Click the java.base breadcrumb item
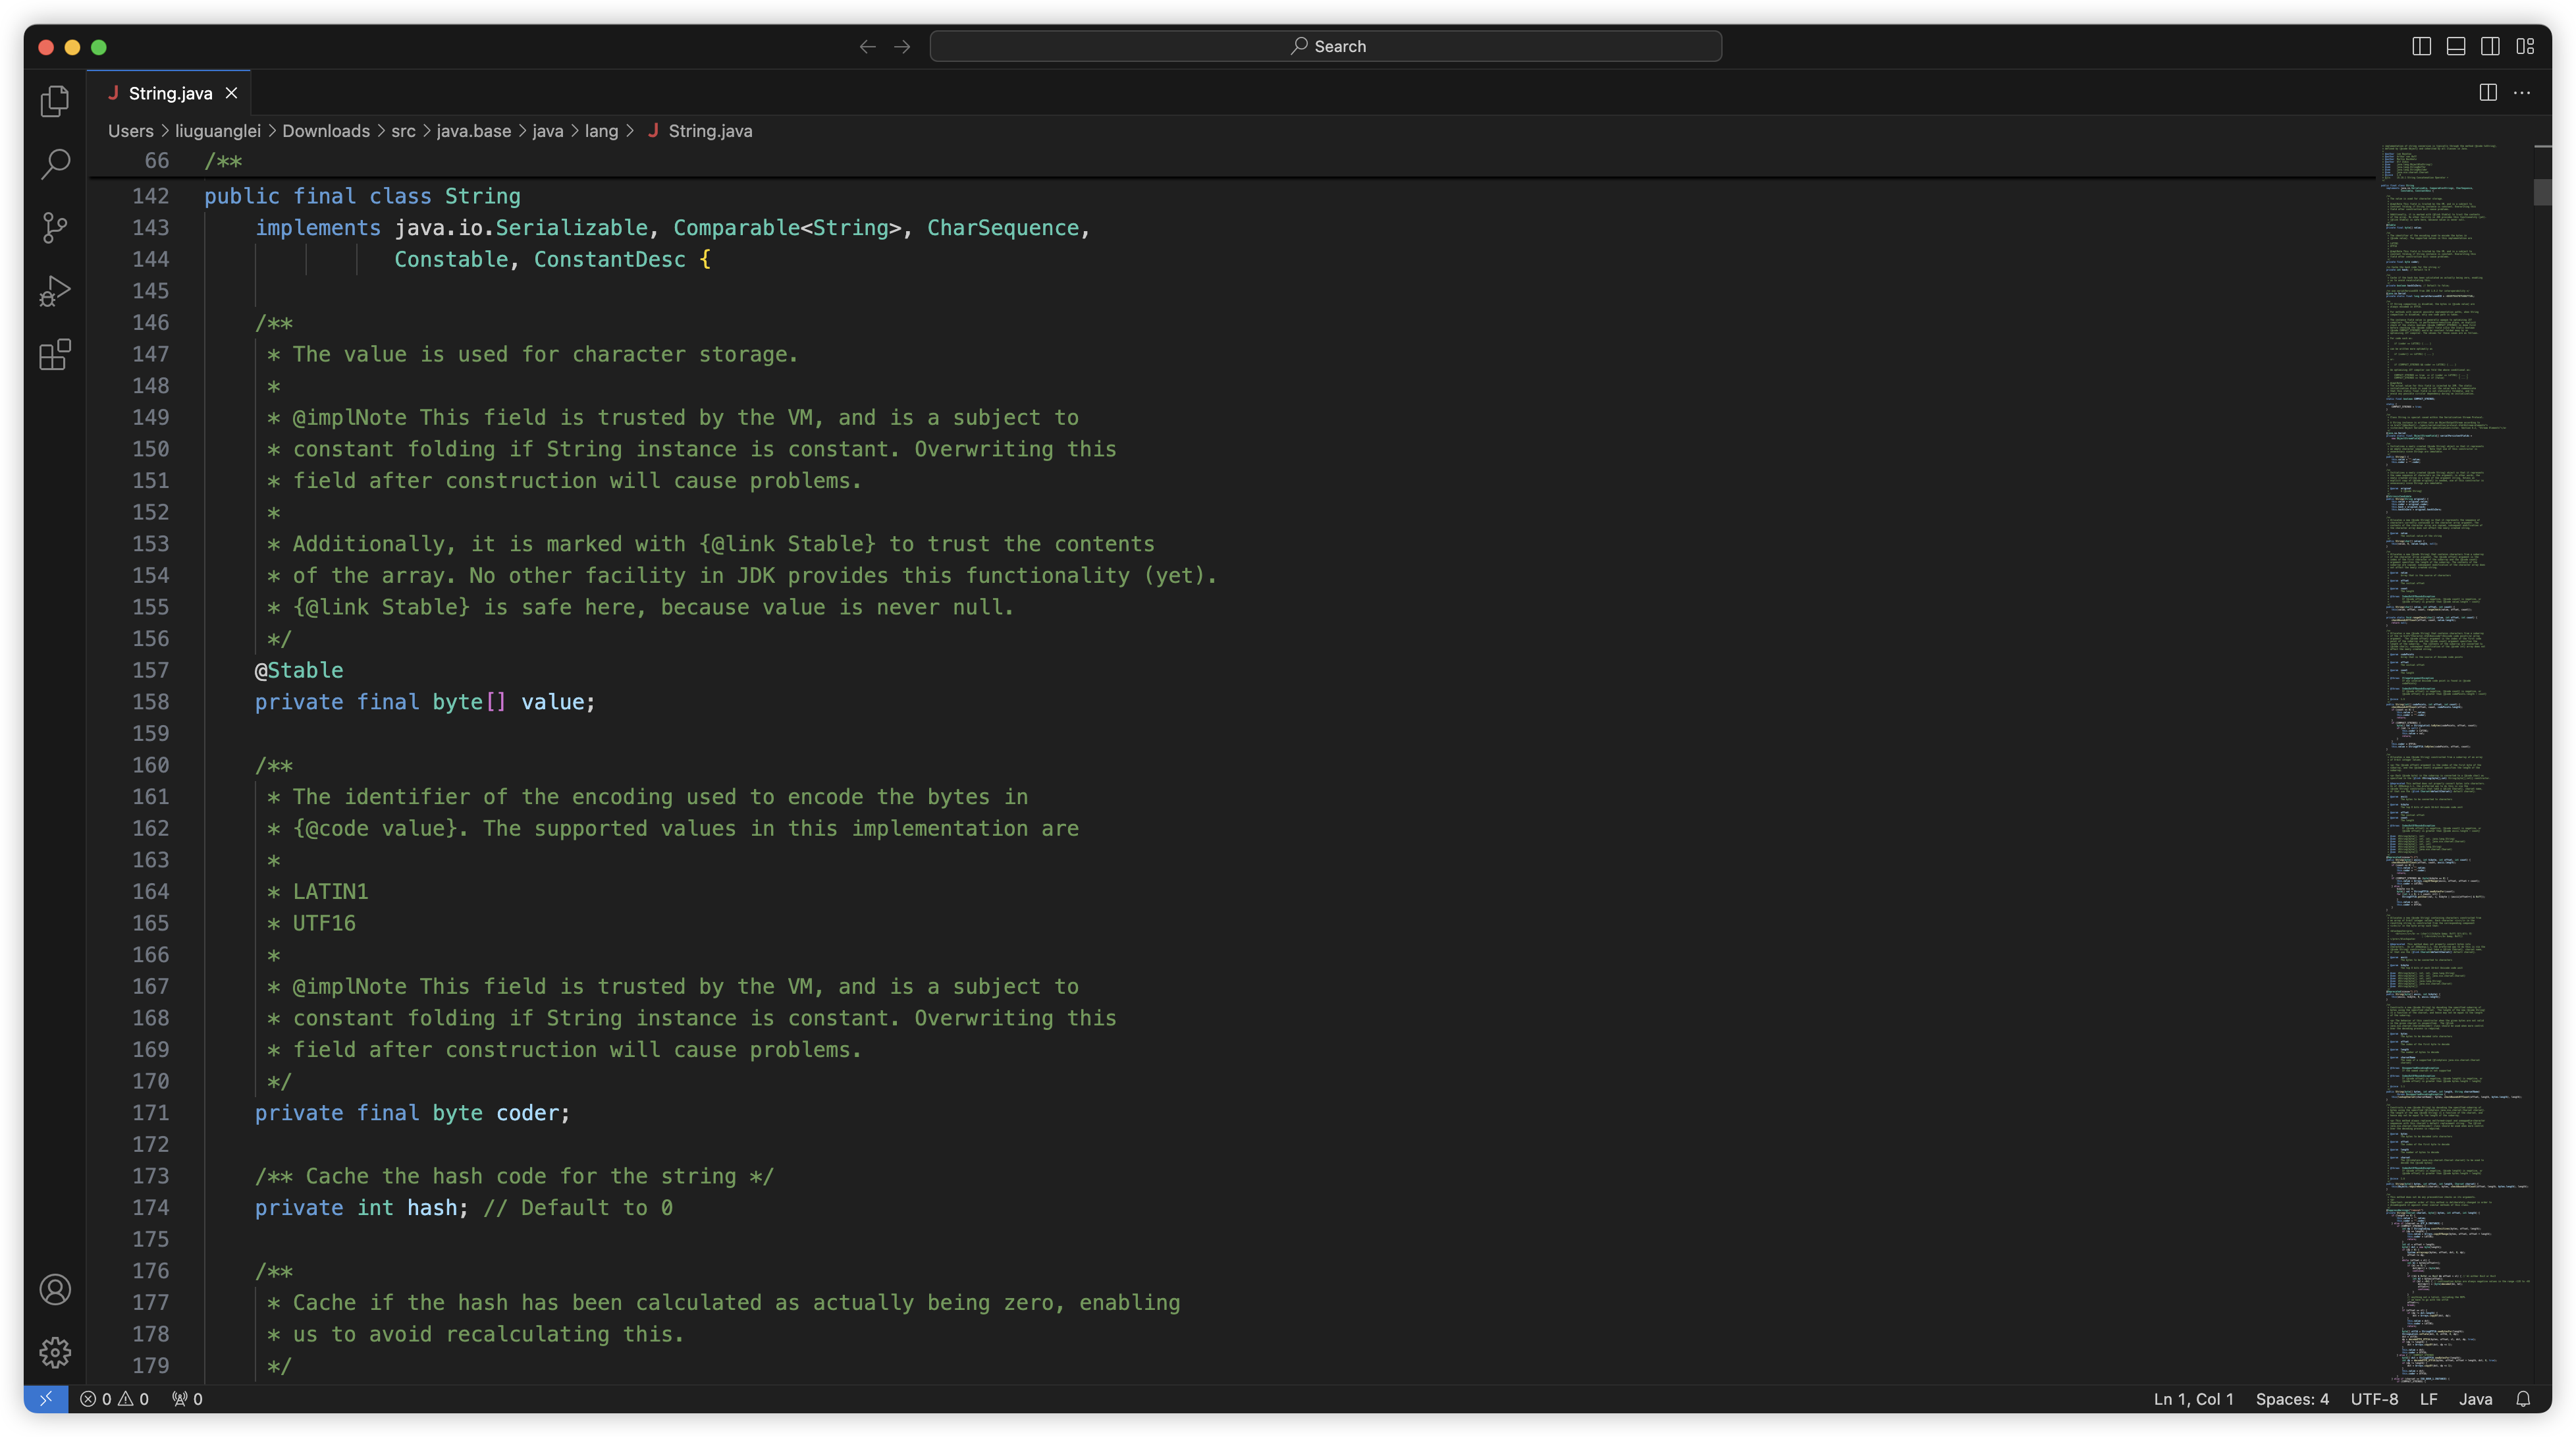The image size is (2576, 1437). coord(473,131)
